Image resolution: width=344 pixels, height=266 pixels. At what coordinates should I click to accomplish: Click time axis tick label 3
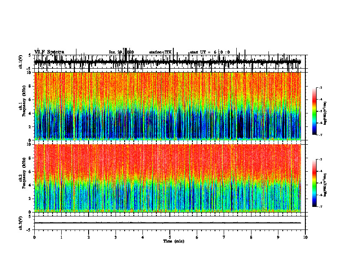116,237
